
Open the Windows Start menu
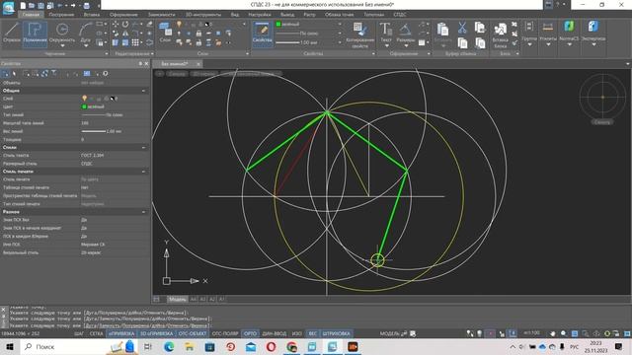coord(10,346)
